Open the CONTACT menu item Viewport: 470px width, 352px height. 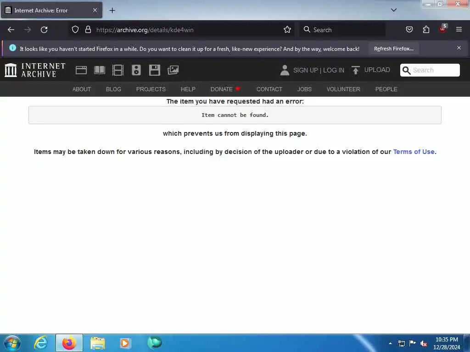[x=269, y=89]
